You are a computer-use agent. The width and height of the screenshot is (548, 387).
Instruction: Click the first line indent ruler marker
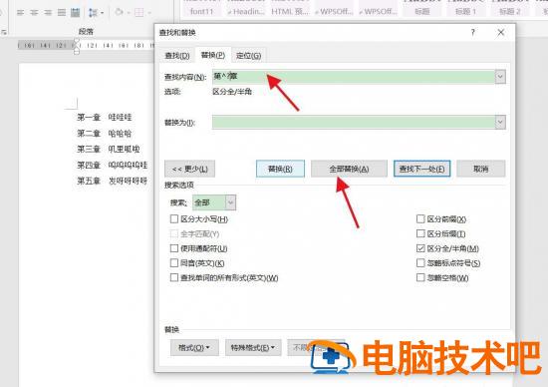click(x=76, y=41)
